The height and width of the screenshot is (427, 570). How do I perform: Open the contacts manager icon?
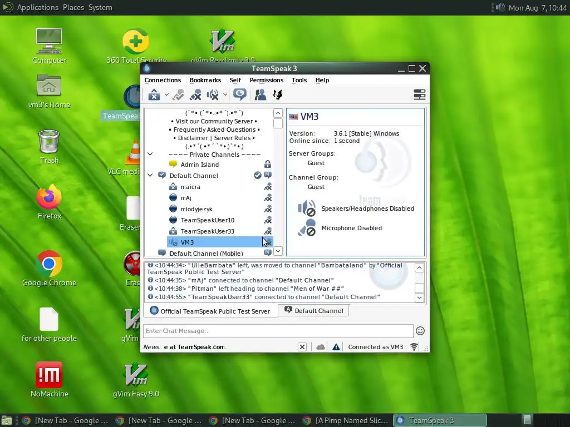(x=261, y=95)
